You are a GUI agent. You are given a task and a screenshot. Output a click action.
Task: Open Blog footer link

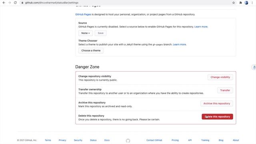click(221, 140)
